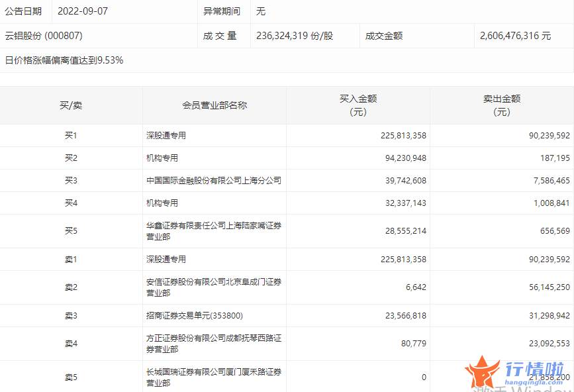
Task: Select buy amount 28,555,214
Action: 406,231
